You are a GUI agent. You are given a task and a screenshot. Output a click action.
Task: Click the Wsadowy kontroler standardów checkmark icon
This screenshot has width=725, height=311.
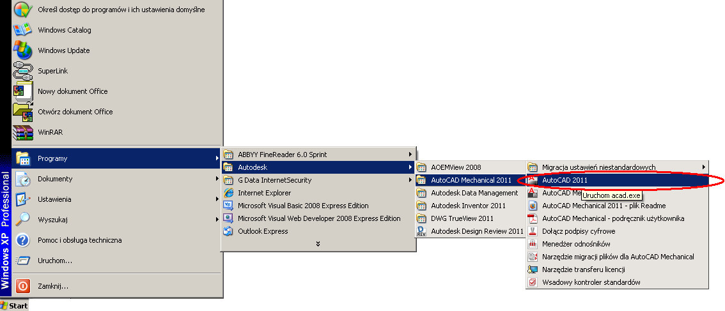tap(533, 282)
